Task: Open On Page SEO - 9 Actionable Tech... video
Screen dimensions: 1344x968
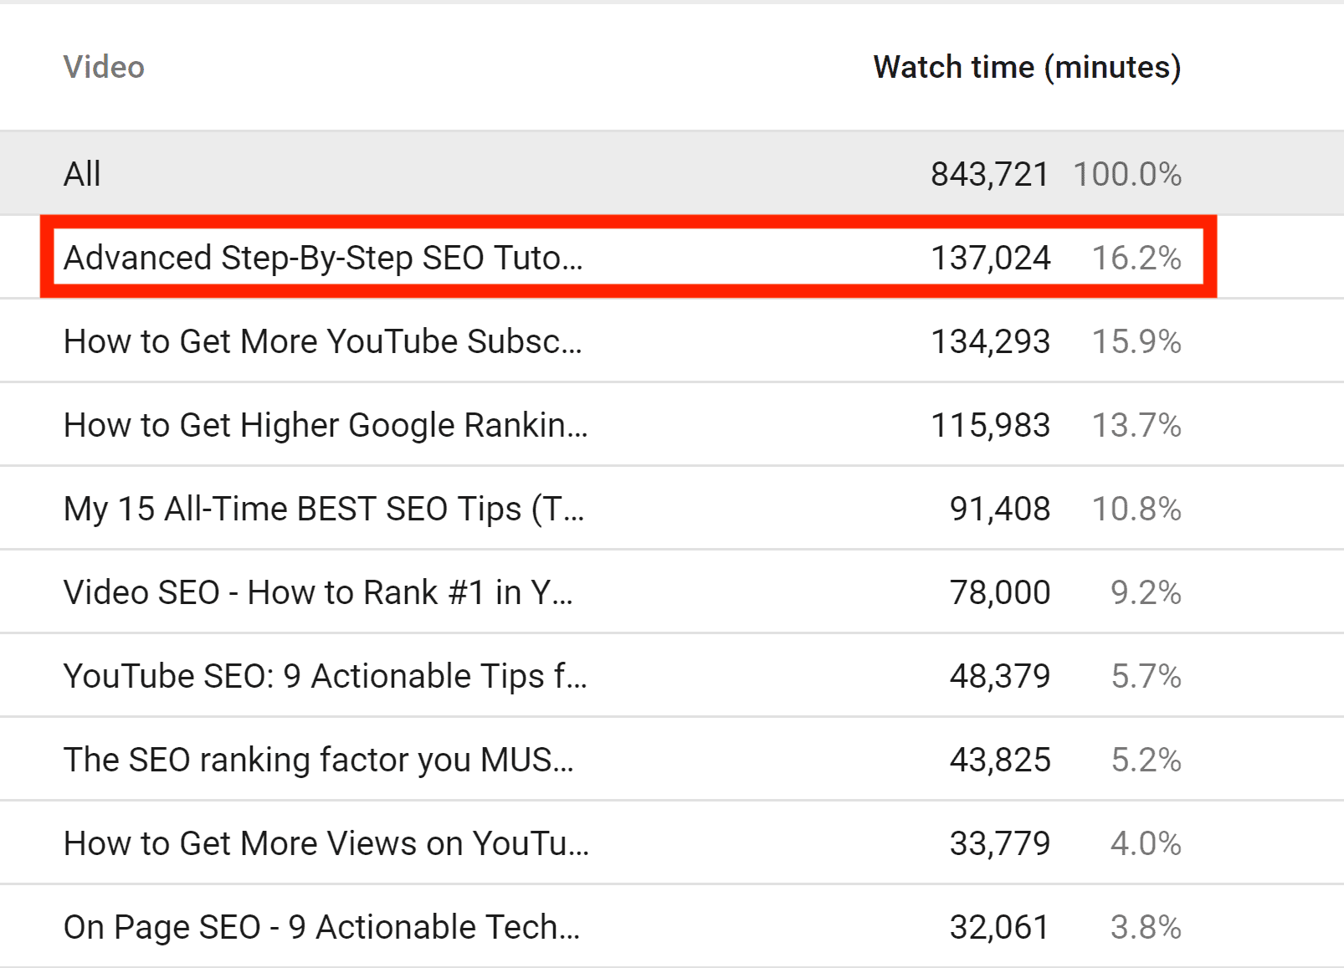Action: [322, 927]
